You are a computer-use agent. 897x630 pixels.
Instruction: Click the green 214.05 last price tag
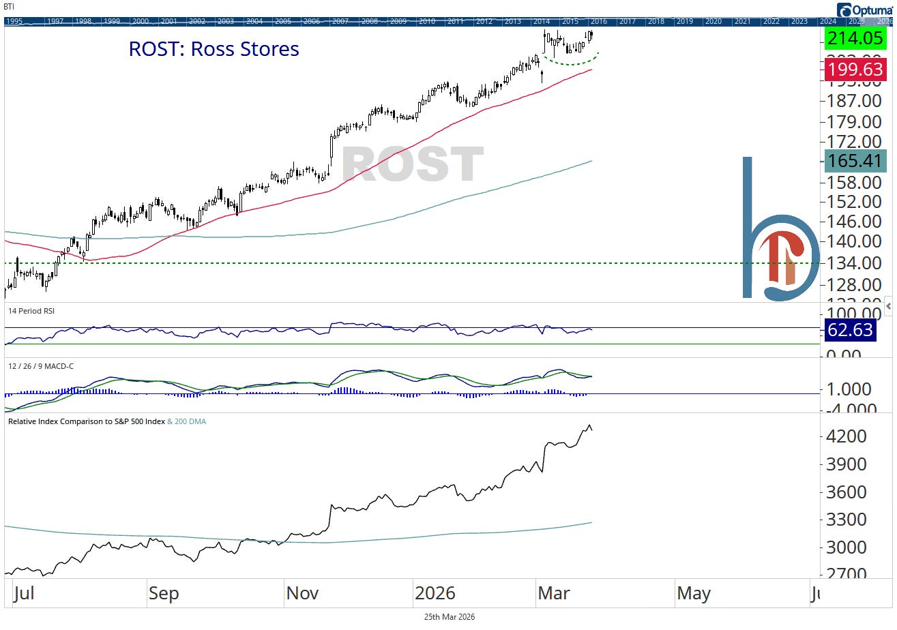pos(855,39)
